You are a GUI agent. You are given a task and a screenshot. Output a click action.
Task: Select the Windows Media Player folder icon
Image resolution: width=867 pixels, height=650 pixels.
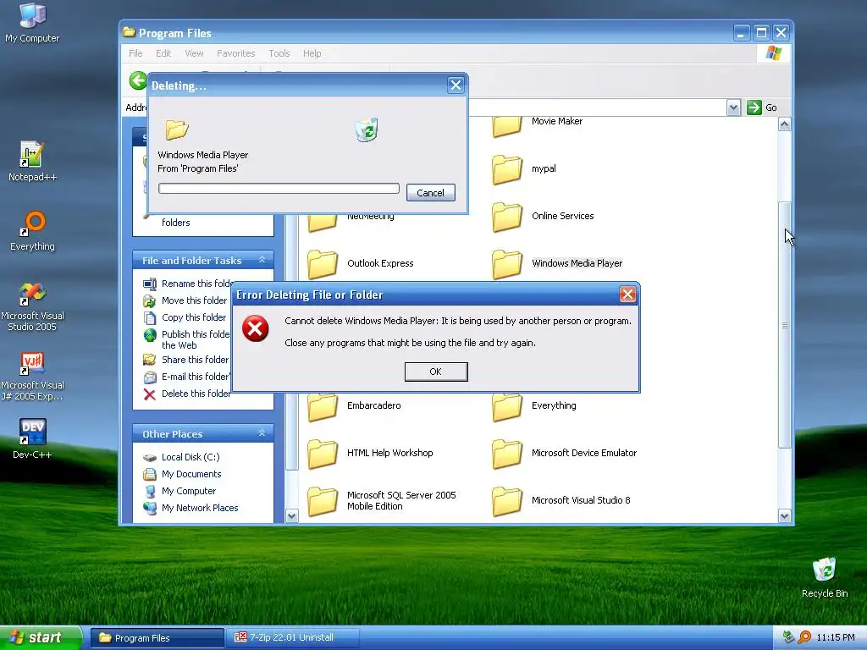507,264
